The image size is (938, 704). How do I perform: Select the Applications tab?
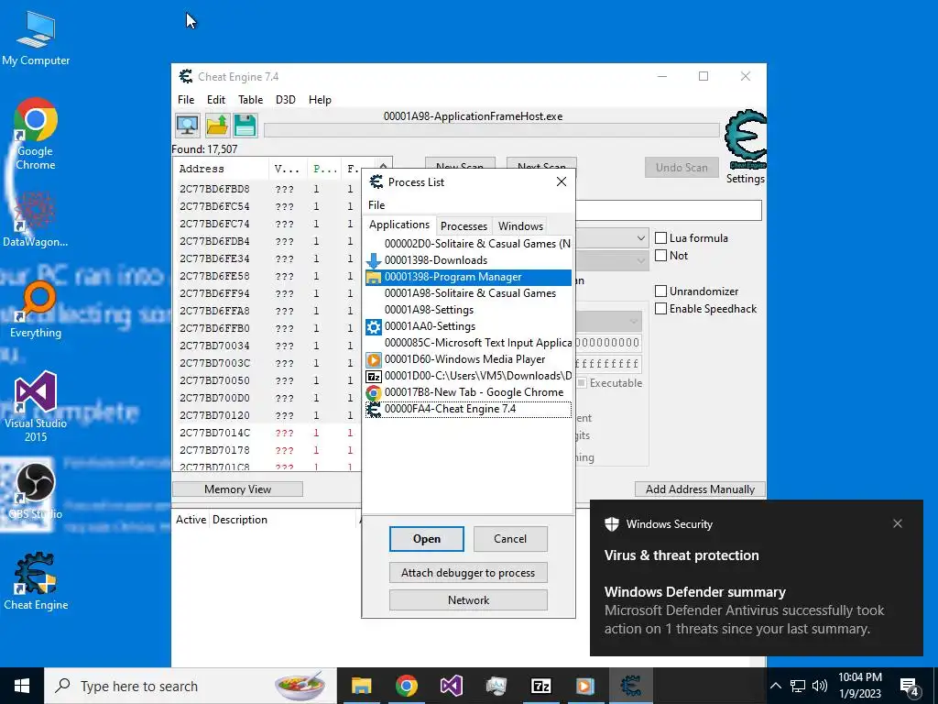399,225
